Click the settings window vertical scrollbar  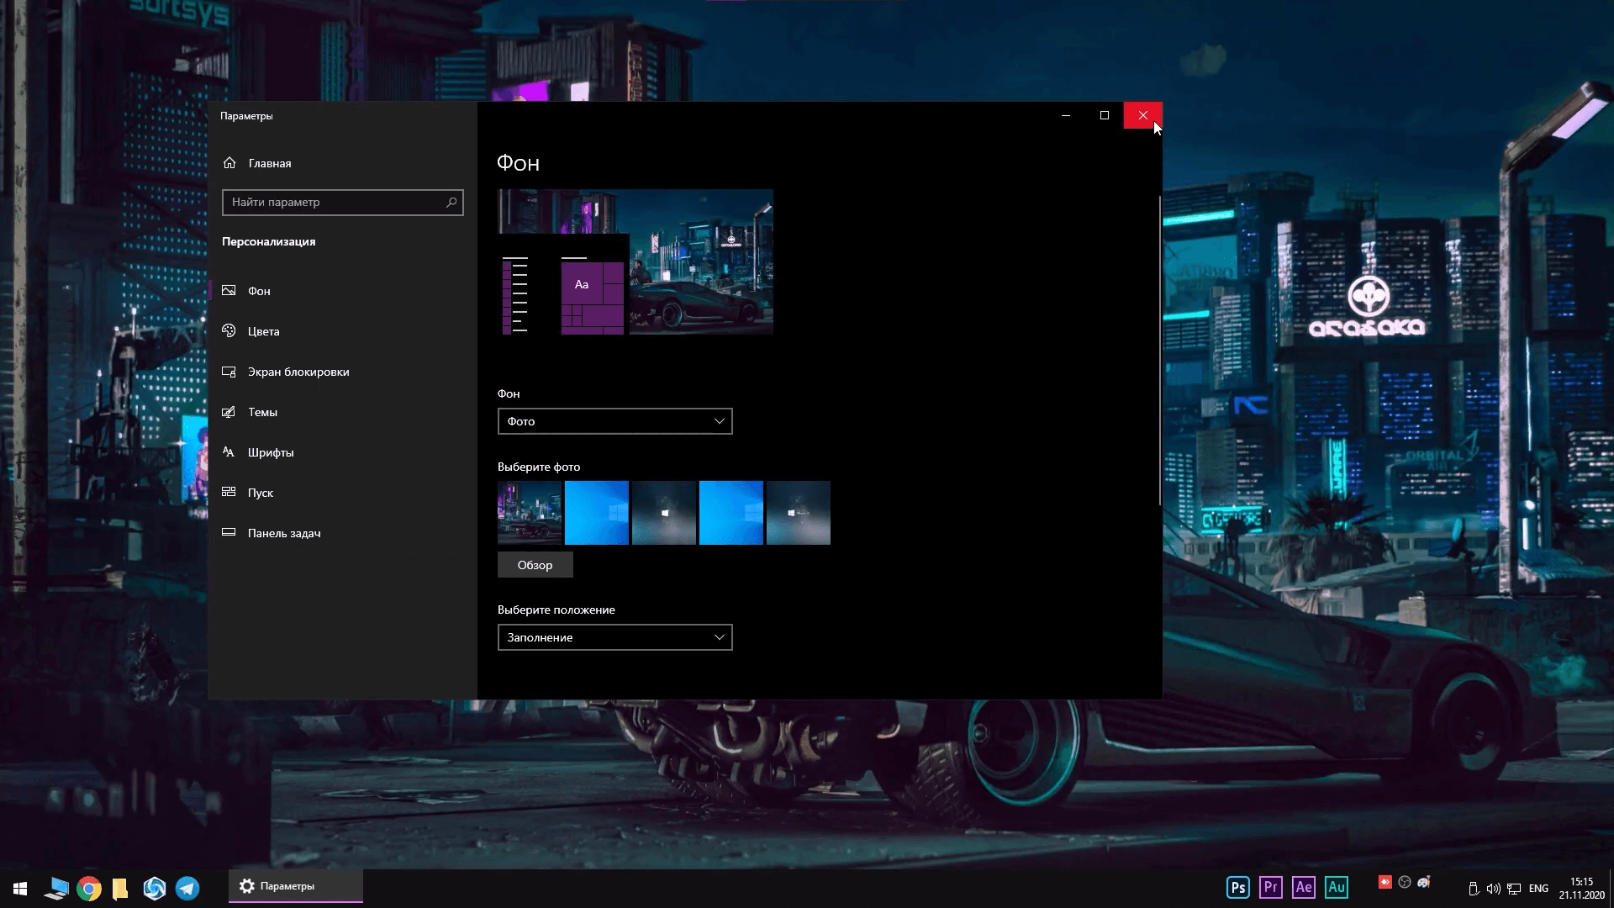click(x=1159, y=350)
